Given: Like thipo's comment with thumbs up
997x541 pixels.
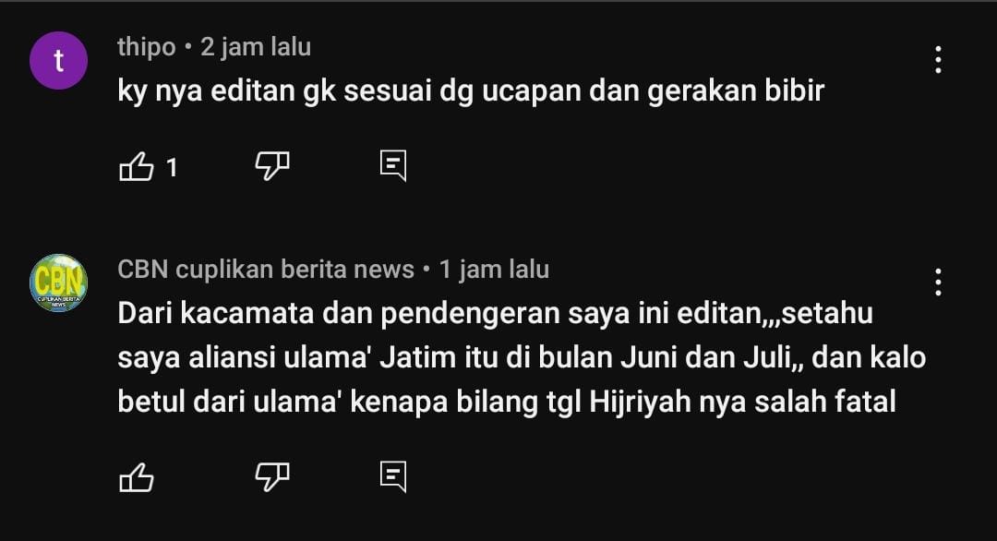Looking at the screenshot, I should point(137,166).
